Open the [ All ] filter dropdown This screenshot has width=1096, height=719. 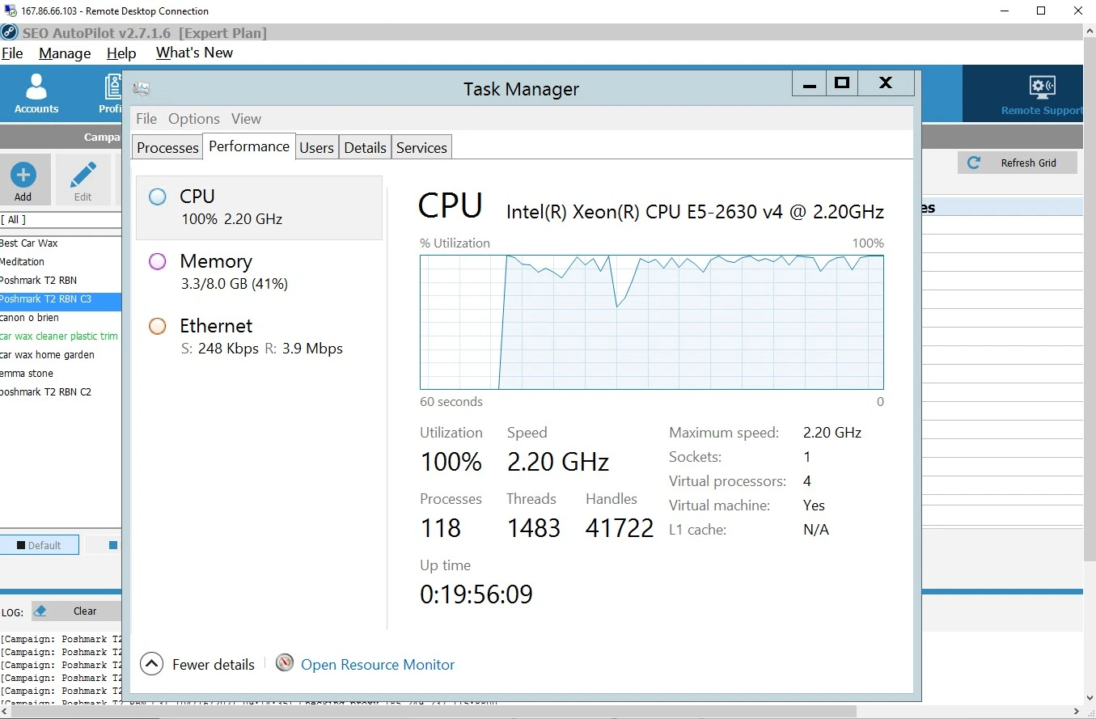61,220
